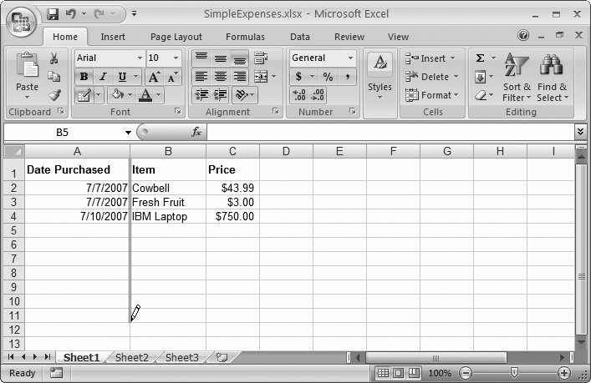Click the Copy icon in Clipboard group

53,77
